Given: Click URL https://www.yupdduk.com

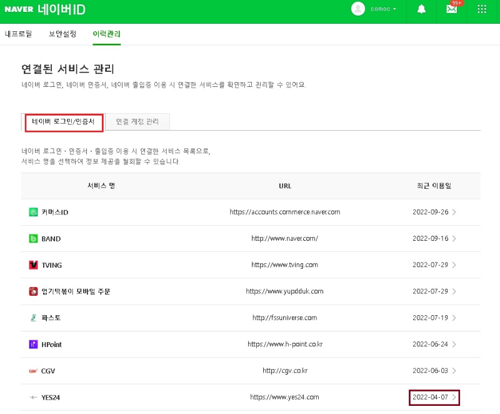Looking at the screenshot, I should point(285,291).
